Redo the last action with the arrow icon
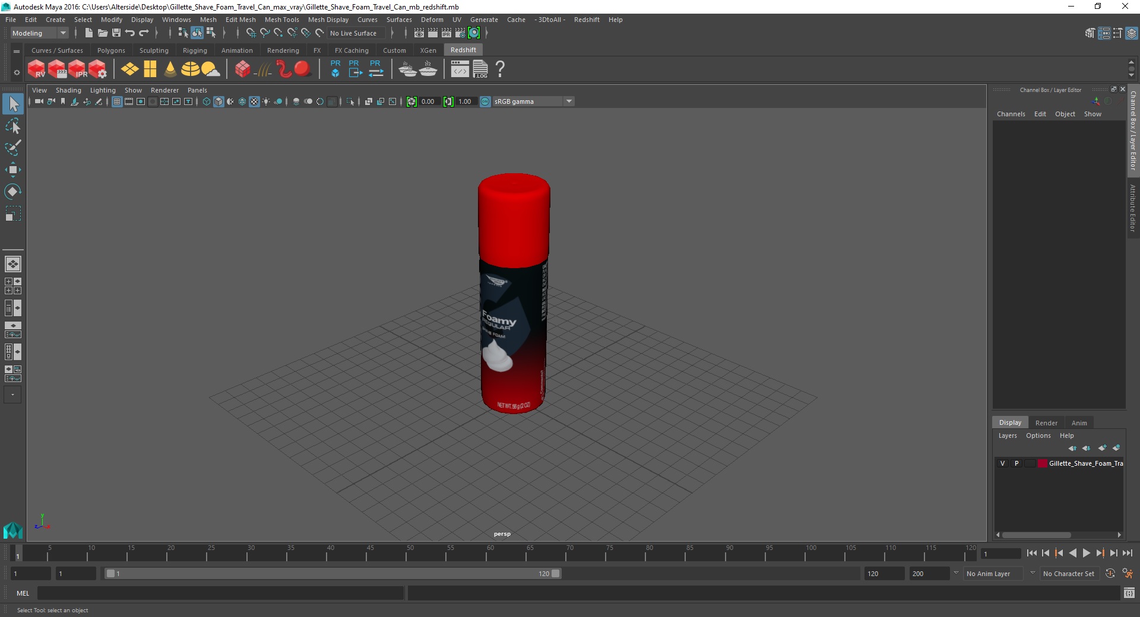Screen dimensions: 1140x617 point(143,33)
